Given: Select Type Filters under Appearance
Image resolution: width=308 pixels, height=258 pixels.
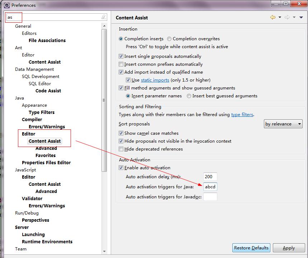Looking at the screenshot, I should [42, 112].
